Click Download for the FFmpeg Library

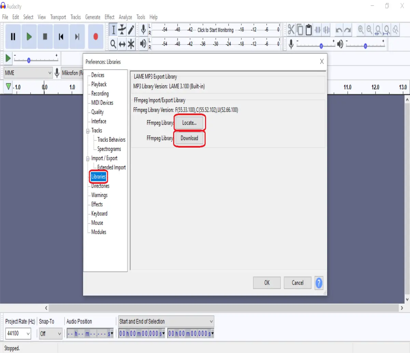pos(189,138)
